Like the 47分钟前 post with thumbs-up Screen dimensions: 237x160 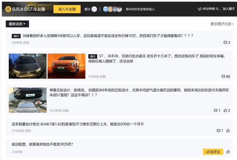click(228, 130)
